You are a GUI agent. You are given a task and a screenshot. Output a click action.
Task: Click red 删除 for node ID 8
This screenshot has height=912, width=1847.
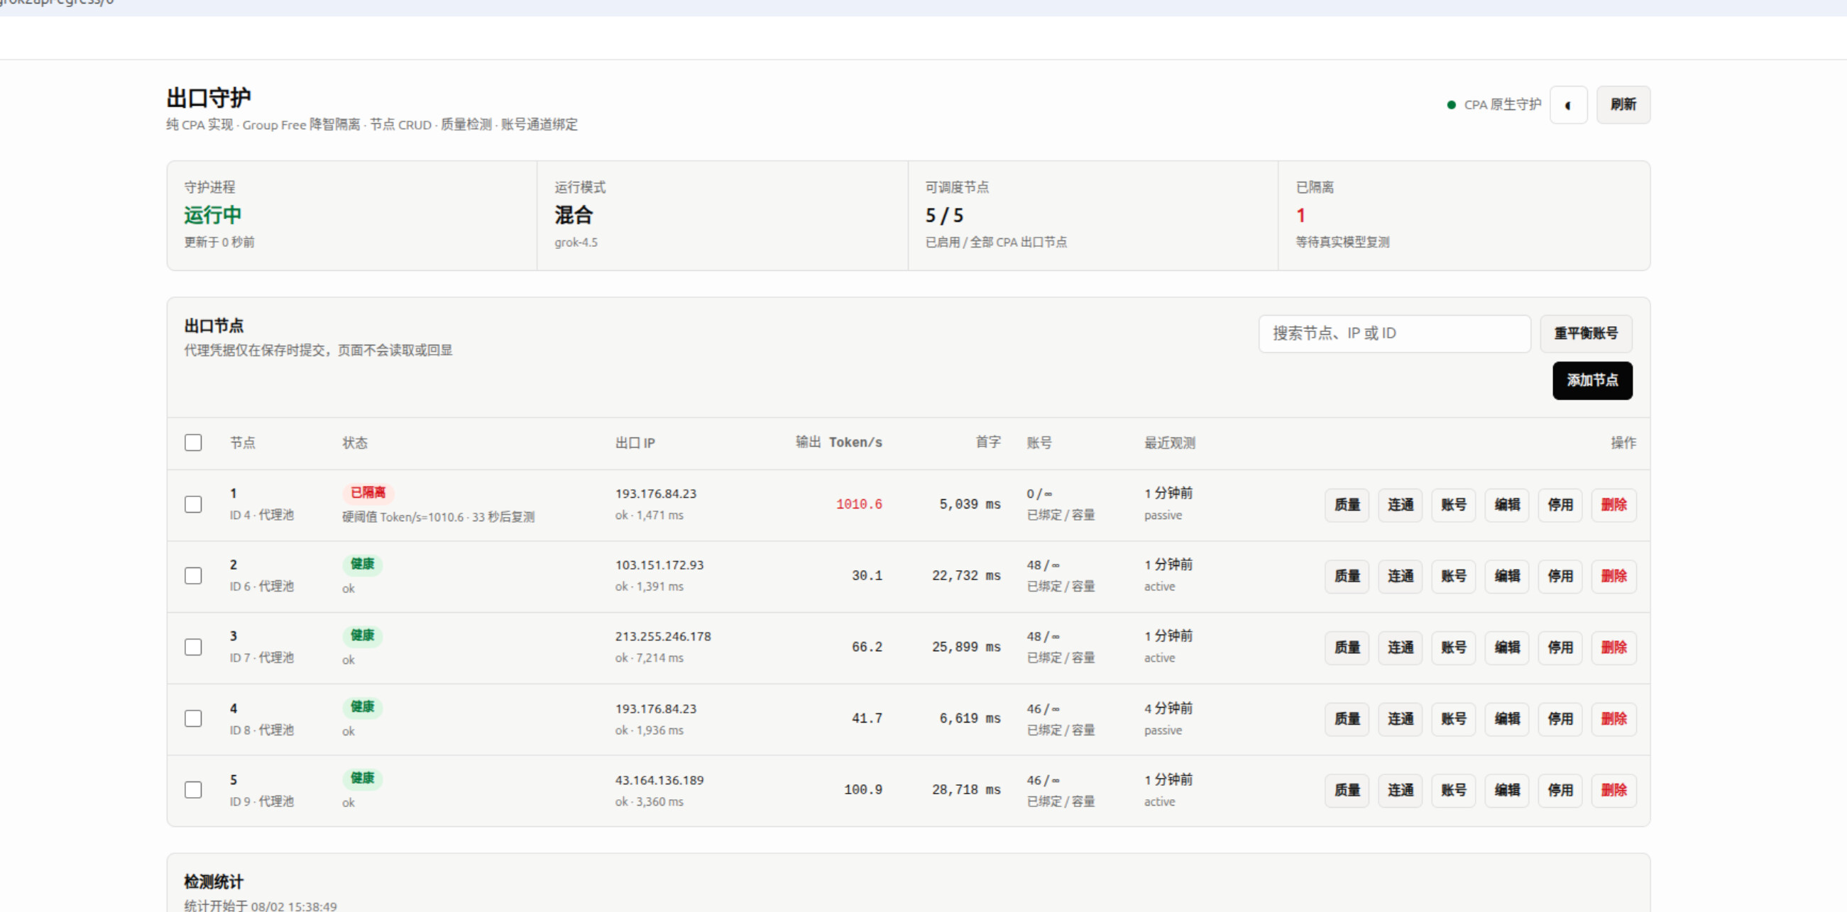click(x=1614, y=718)
